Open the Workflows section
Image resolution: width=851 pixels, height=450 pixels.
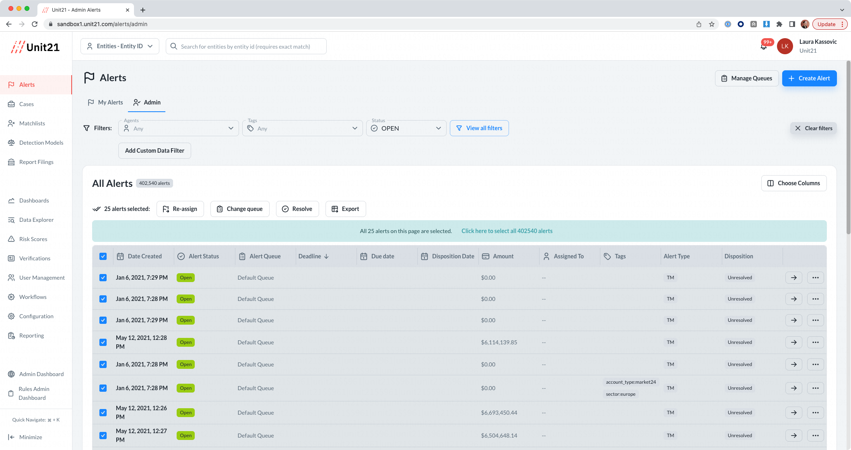tap(33, 297)
